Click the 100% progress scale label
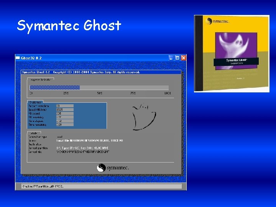276x207 pixels. click(x=168, y=93)
